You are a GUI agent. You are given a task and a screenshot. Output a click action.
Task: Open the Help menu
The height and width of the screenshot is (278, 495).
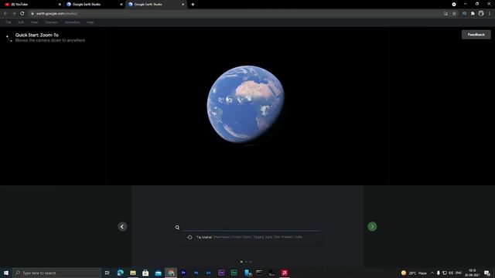(x=90, y=22)
